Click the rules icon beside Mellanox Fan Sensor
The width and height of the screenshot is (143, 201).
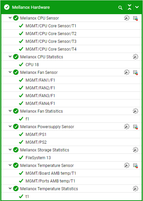136,73
